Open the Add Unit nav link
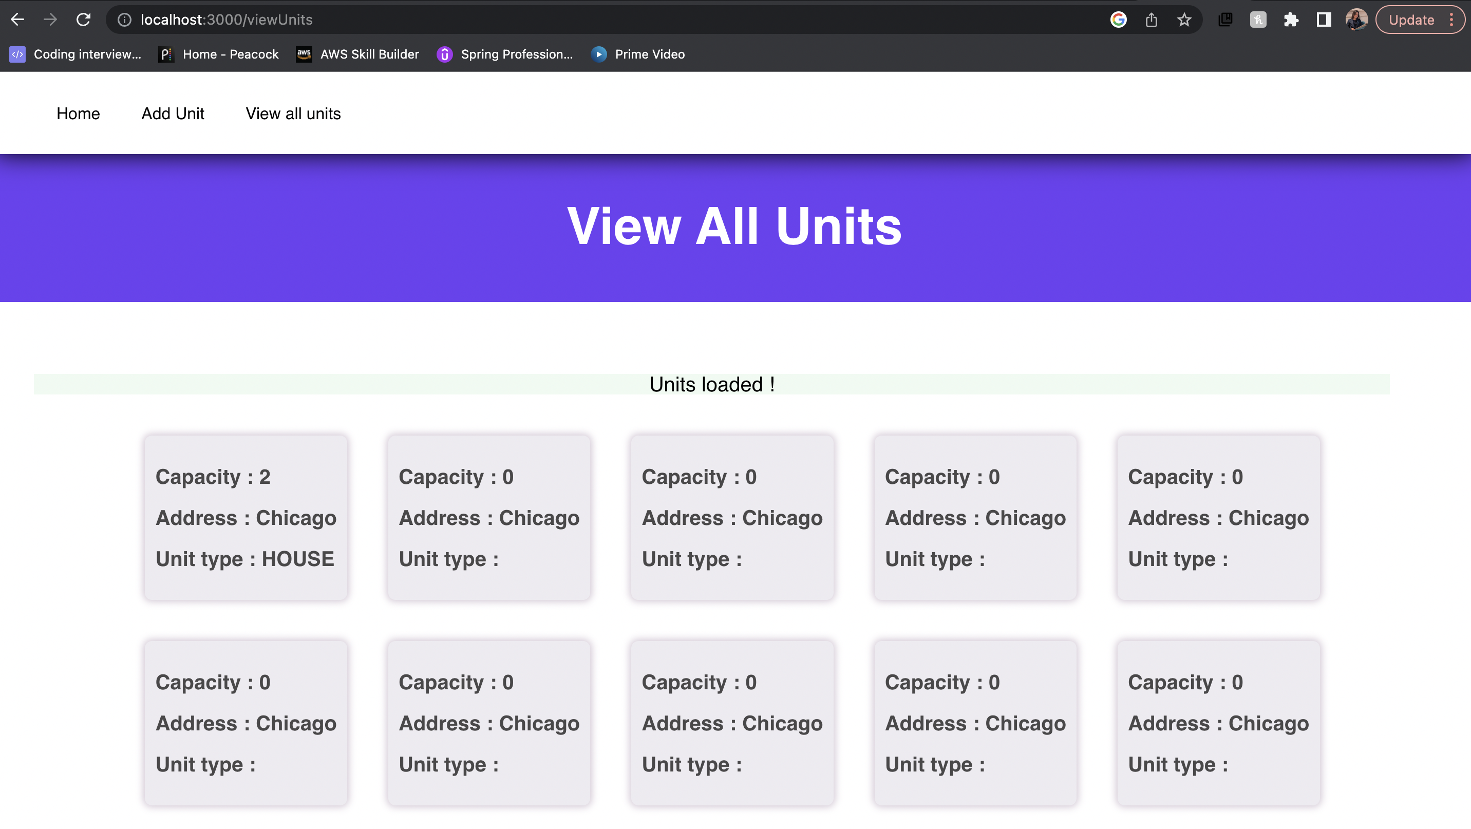Viewport: 1471px width, 829px height. (x=173, y=114)
